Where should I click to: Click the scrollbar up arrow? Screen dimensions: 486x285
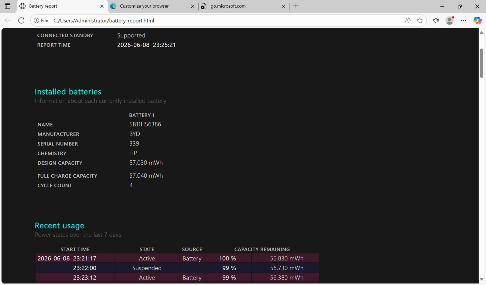click(481, 32)
